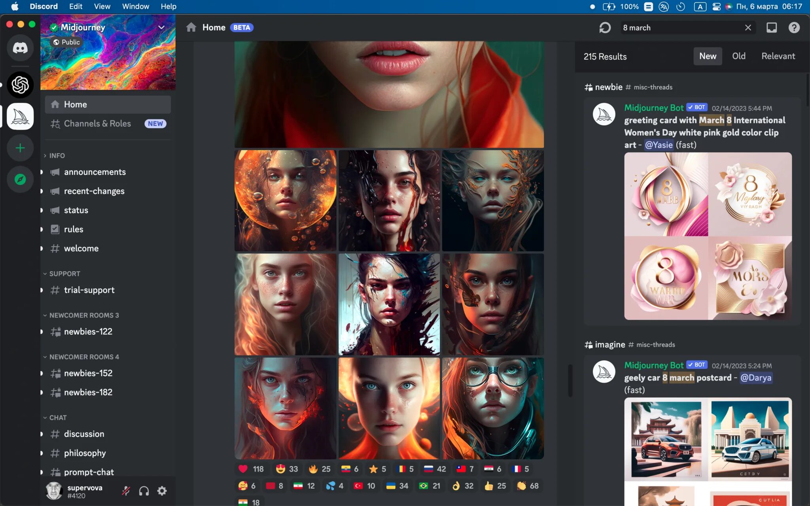Sort search results by Relevant
Screen dimensions: 810x506
click(x=778, y=56)
